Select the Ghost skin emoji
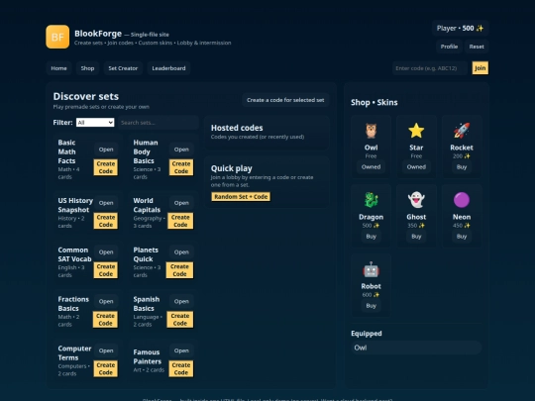 416,200
